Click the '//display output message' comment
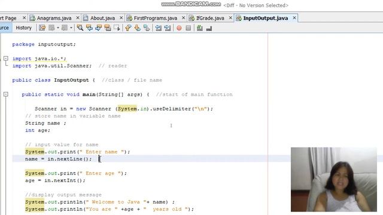Image resolution: width=383 pixels, height=215 pixels. [63, 195]
